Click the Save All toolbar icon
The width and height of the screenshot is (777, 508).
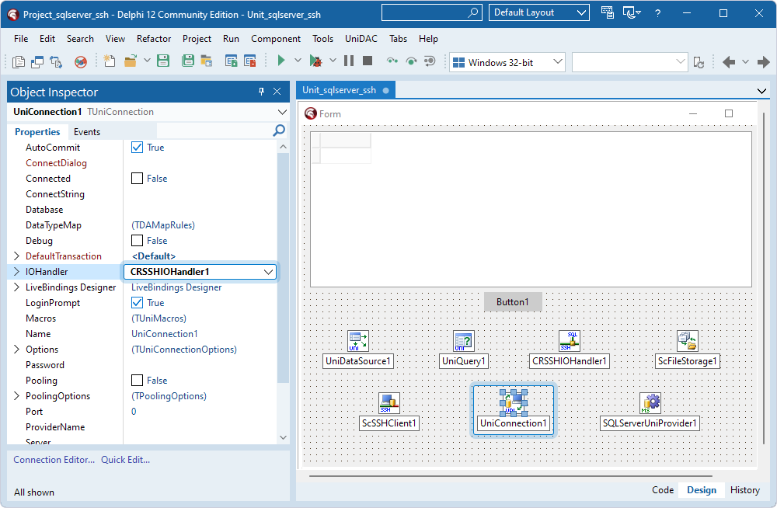coord(187,60)
